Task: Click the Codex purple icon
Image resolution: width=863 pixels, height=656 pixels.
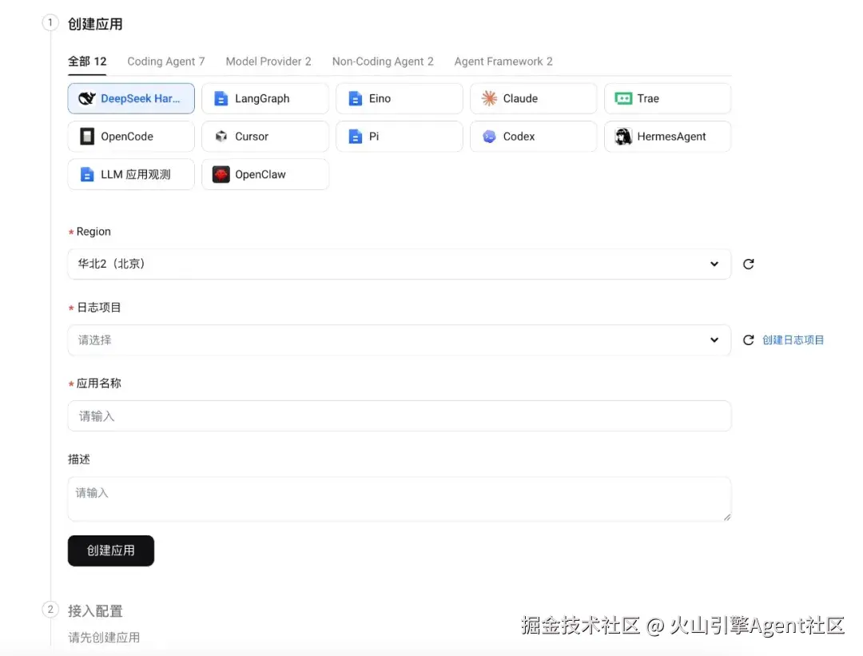Action: point(489,137)
